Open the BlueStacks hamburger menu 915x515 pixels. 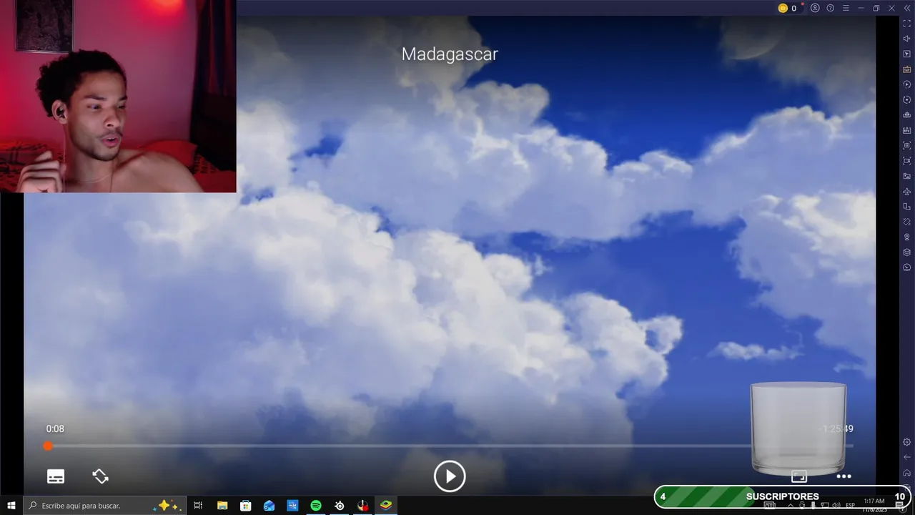(x=846, y=8)
